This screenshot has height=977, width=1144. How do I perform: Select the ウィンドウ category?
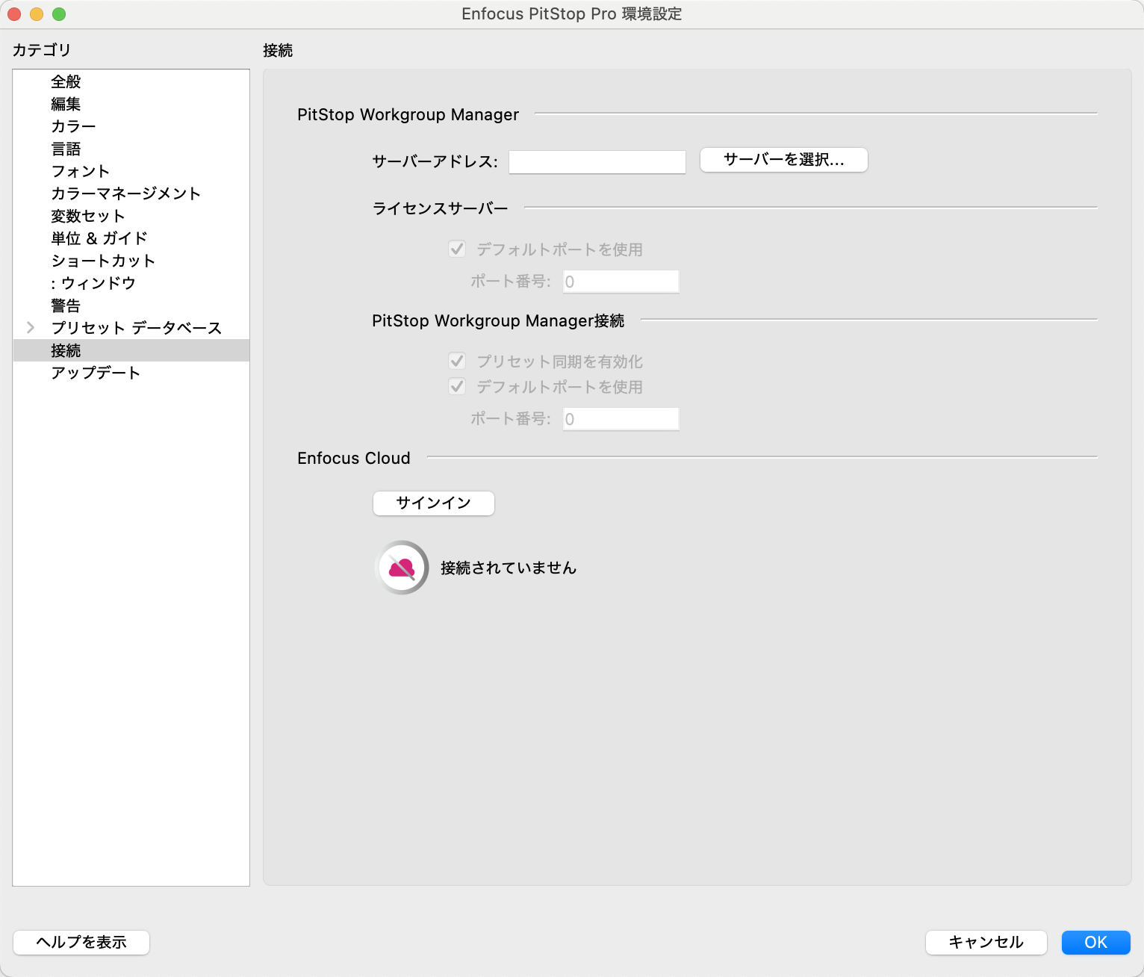[x=131, y=283]
